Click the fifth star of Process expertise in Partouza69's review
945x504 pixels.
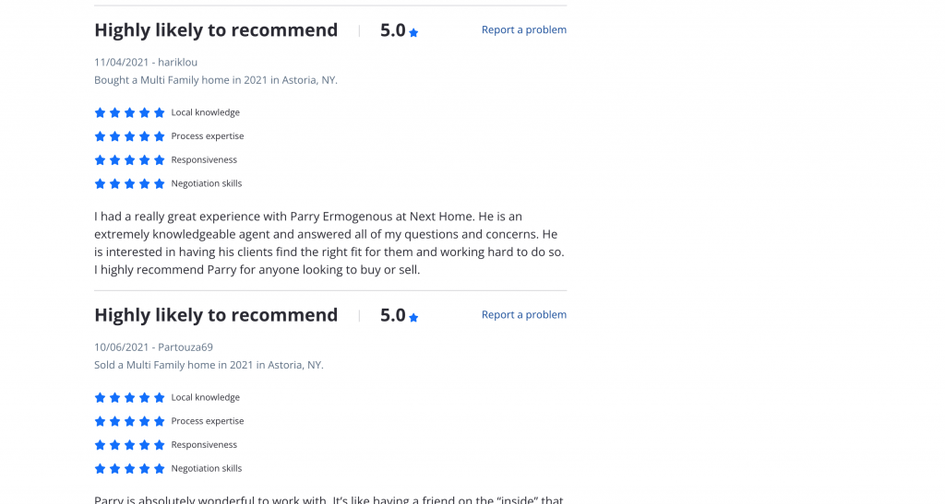(x=160, y=421)
